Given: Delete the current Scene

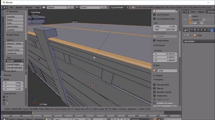Looking at the screenshot, I should pos(105,7).
